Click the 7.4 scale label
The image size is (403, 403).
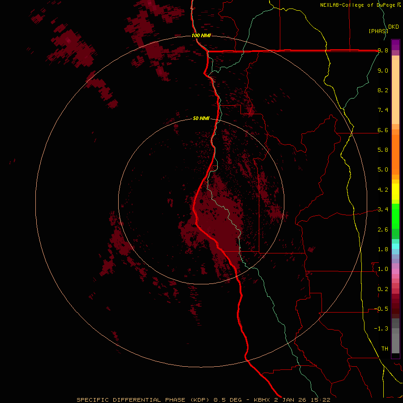[383, 110]
